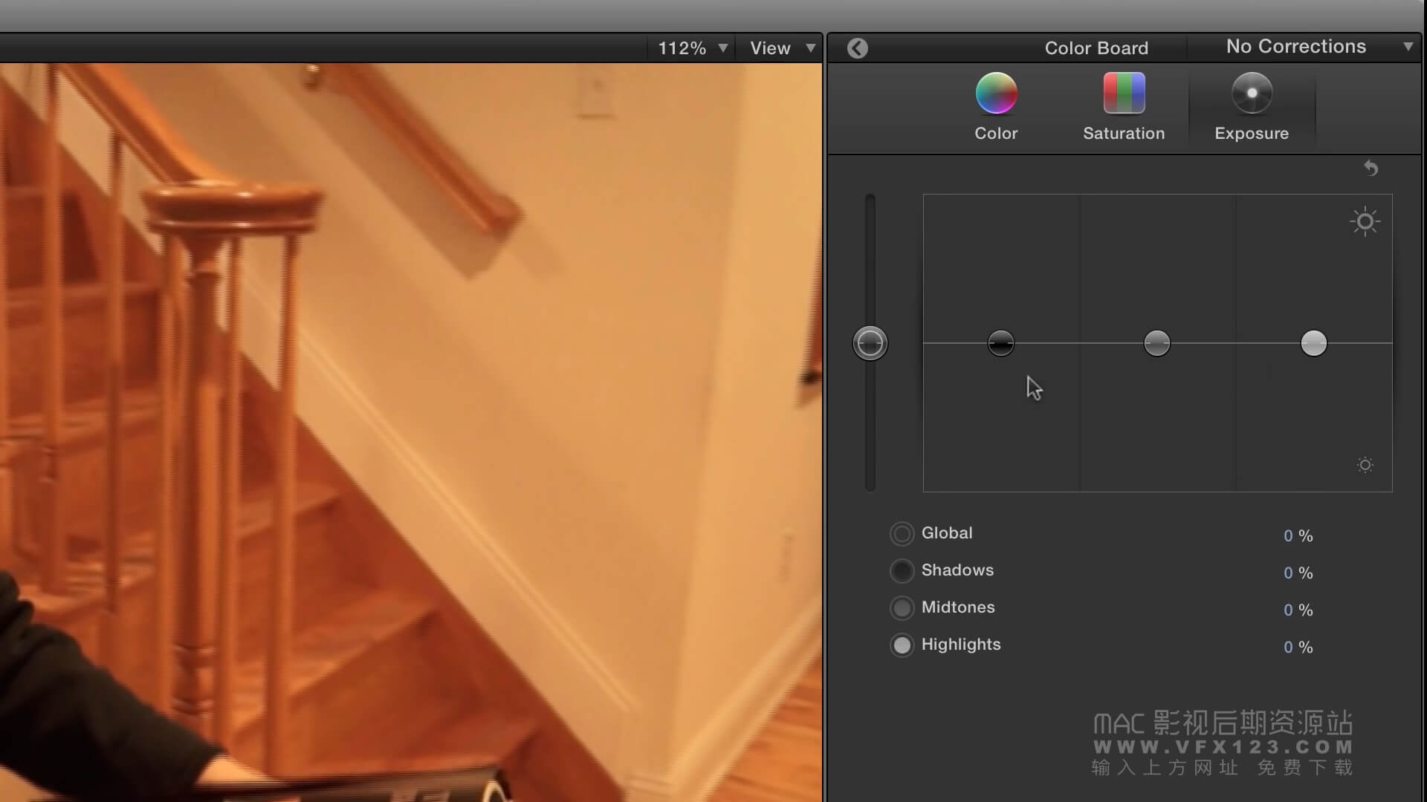Click the Saturation RGB bars icon
Image resolution: width=1427 pixels, height=802 pixels.
point(1124,93)
